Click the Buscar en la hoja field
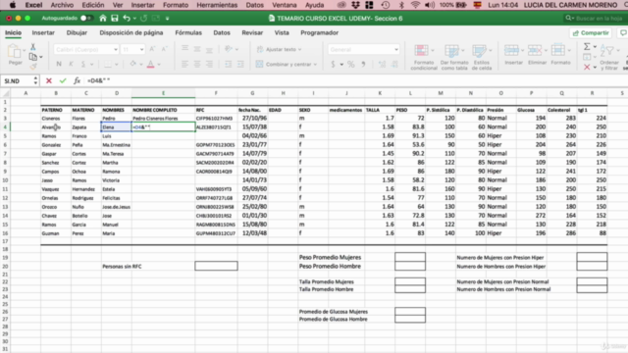This screenshot has width=628, height=353. 596,19
